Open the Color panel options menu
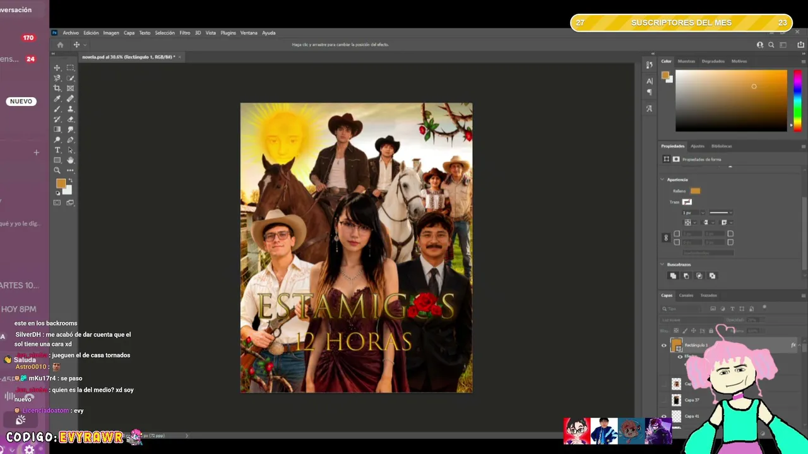 point(803,61)
